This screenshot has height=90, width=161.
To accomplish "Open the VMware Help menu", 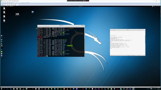I will pos(12,3).
